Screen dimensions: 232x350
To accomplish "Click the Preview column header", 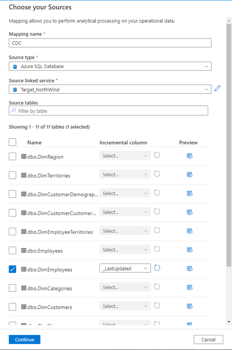I will [x=188, y=142].
